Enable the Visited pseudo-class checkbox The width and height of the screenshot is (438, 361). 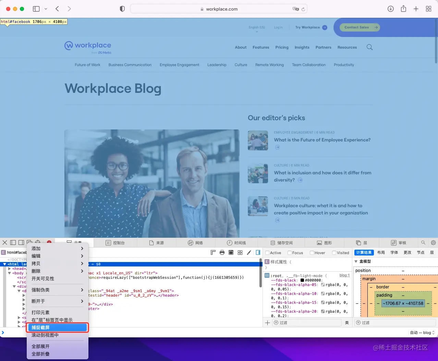[x=334, y=253]
